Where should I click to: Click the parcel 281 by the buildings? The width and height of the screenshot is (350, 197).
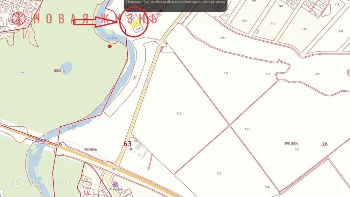(136, 141)
